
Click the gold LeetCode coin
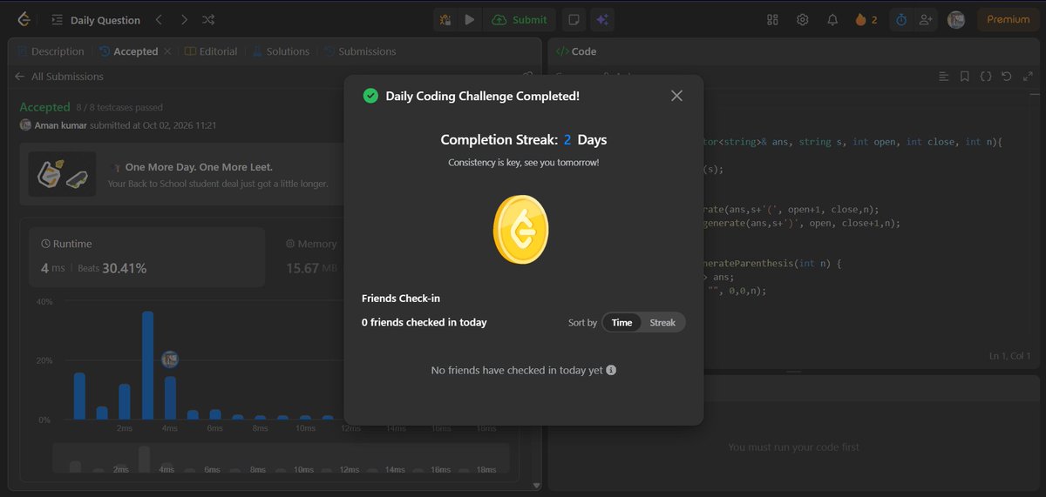point(521,230)
